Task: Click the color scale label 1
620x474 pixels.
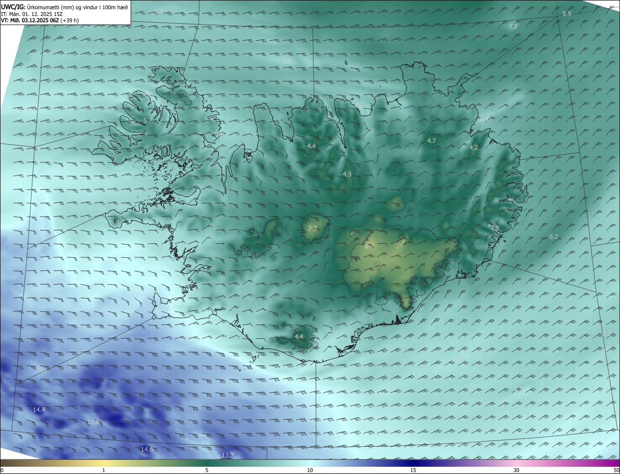Action: 104,470
